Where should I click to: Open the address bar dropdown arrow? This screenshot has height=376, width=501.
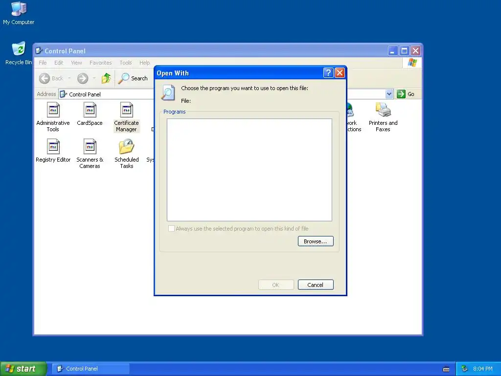pyautogui.click(x=389, y=94)
